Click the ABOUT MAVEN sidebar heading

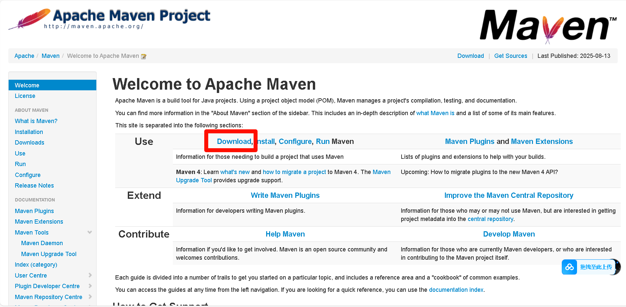[31, 110]
